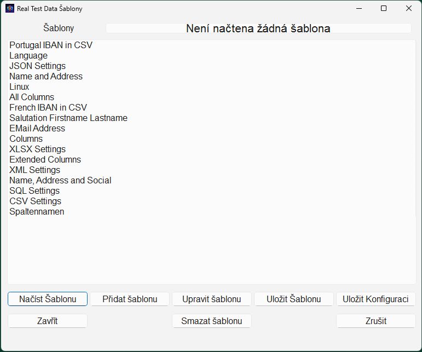Click the Real Test Data app icon
The image size is (422, 352).
(10, 8)
